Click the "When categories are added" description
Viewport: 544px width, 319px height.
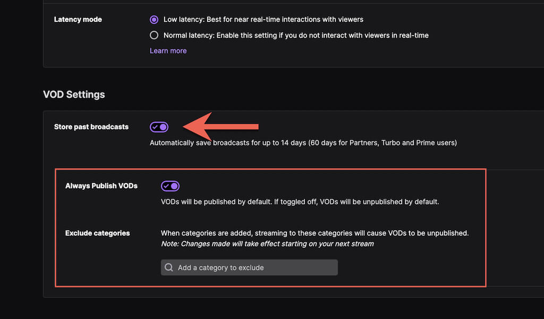pos(315,233)
